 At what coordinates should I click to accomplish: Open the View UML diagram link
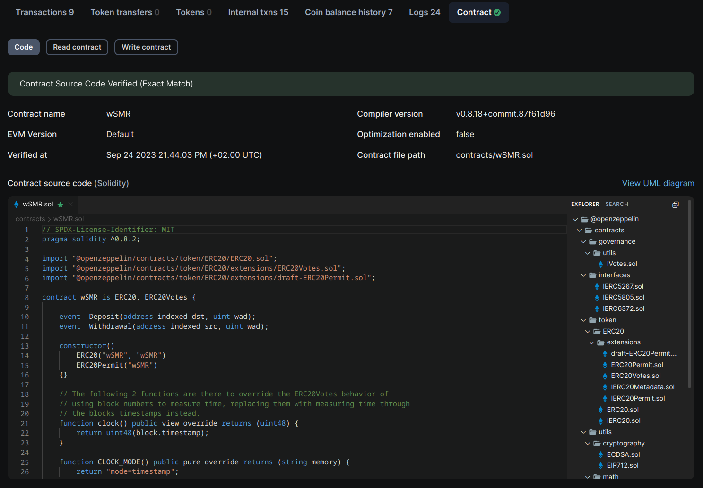(658, 183)
